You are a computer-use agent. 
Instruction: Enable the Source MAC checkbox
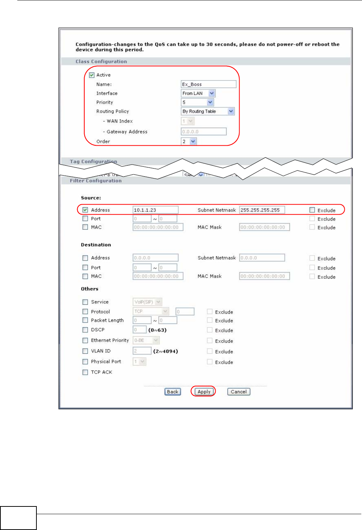(85, 227)
